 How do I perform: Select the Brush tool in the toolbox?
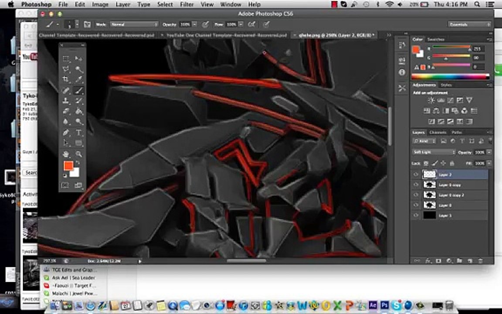click(x=78, y=90)
